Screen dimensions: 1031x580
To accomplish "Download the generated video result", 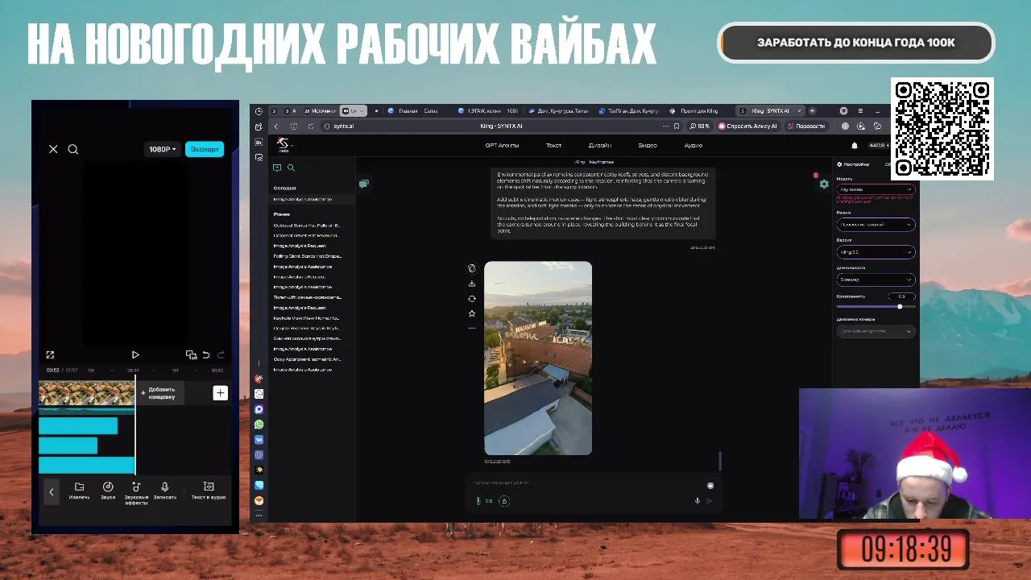I will (x=472, y=284).
